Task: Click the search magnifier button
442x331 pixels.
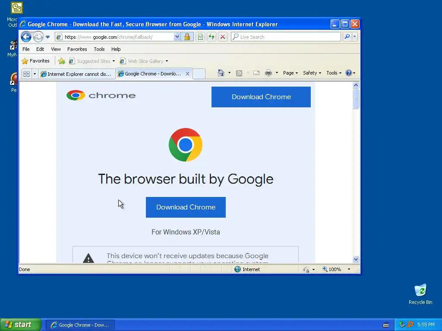Action: point(347,37)
